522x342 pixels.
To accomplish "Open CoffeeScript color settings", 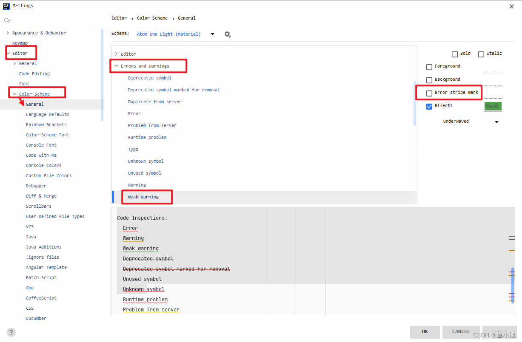I will [41, 298].
